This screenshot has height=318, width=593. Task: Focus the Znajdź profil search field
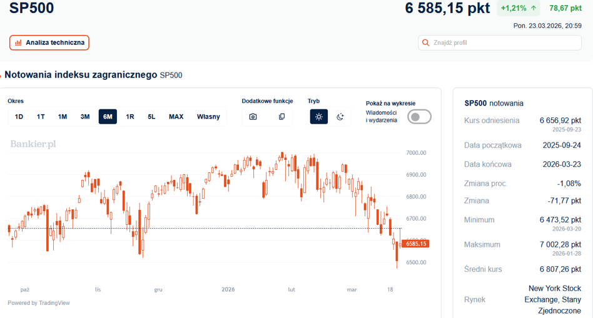coord(500,42)
